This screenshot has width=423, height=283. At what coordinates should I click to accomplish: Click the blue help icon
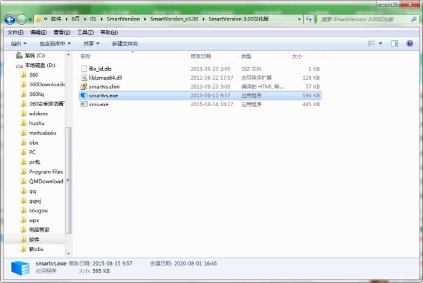pyautogui.click(x=410, y=43)
